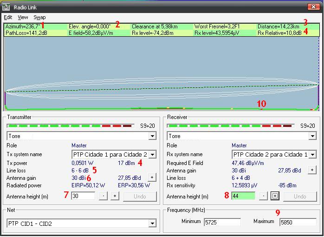Click the Rx level=43,5954µV readout

coord(217,33)
